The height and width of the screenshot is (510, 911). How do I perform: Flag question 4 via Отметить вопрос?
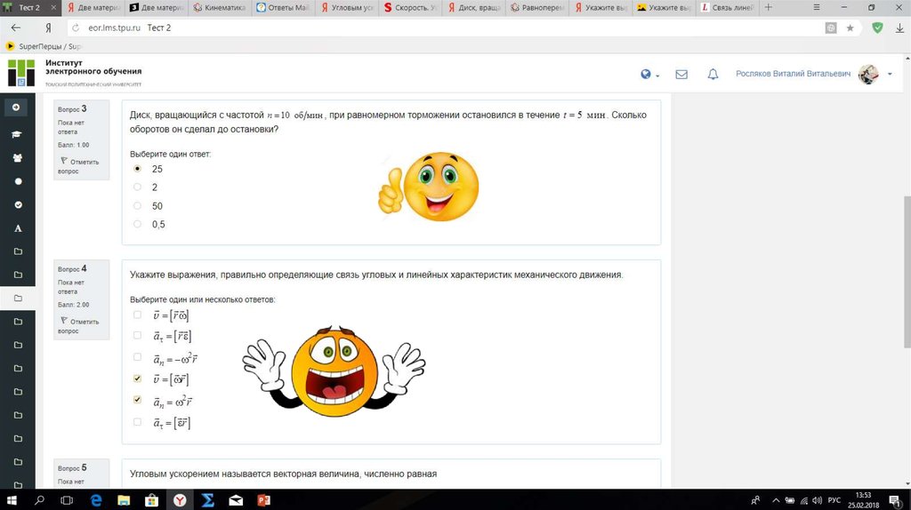(x=79, y=325)
